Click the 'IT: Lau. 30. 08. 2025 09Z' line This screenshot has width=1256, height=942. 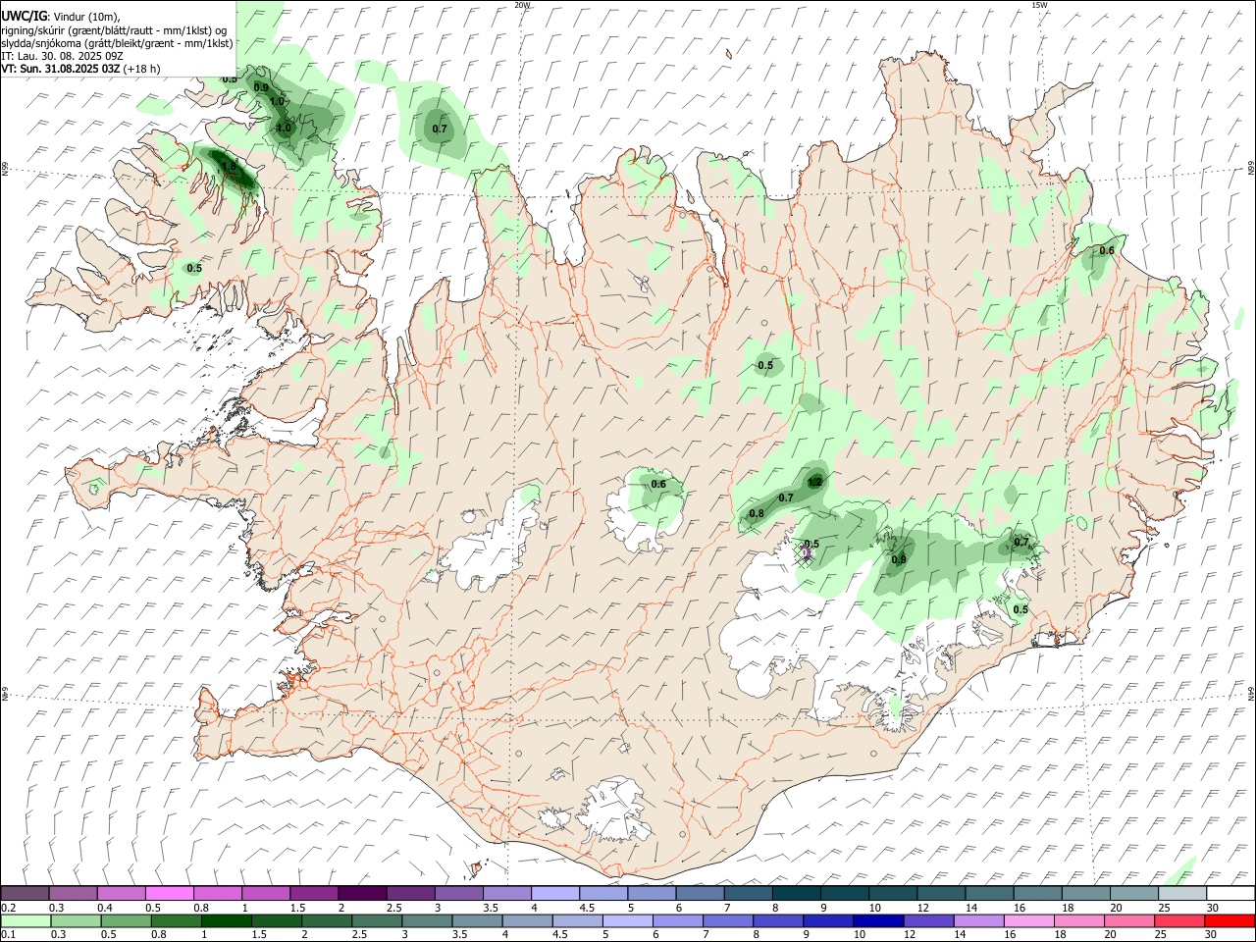point(63,56)
